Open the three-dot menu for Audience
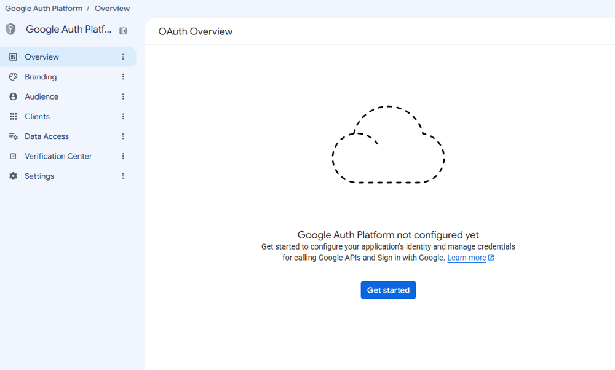 click(x=123, y=96)
